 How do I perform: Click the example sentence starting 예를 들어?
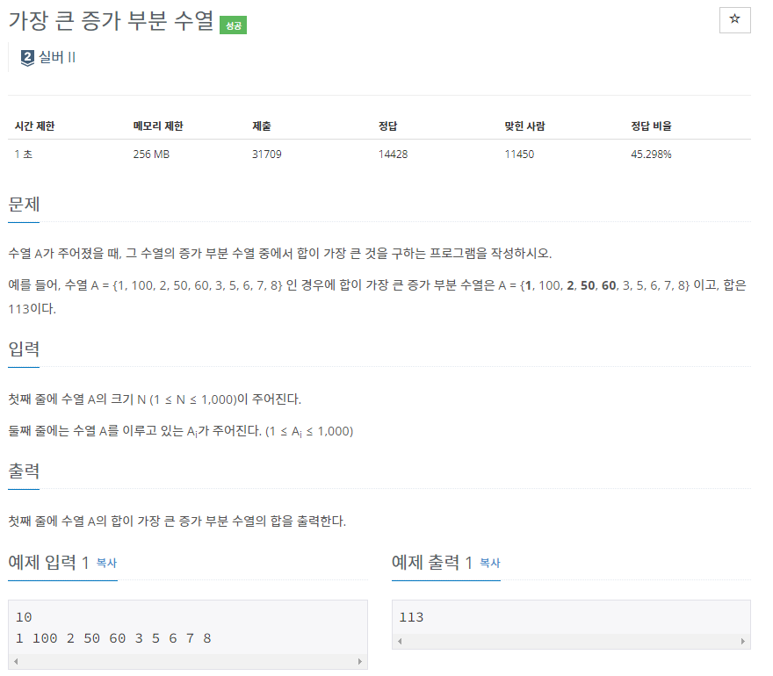377,297
